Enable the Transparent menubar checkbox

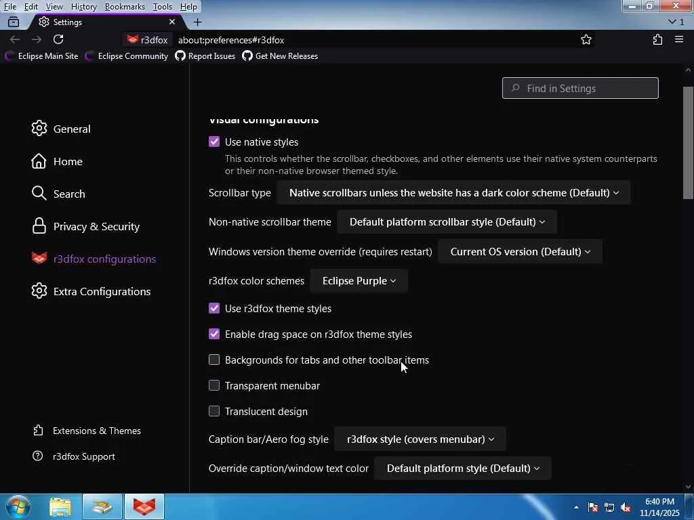pyautogui.click(x=214, y=385)
